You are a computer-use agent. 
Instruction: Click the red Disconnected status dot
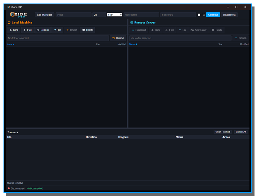tap(9, 188)
